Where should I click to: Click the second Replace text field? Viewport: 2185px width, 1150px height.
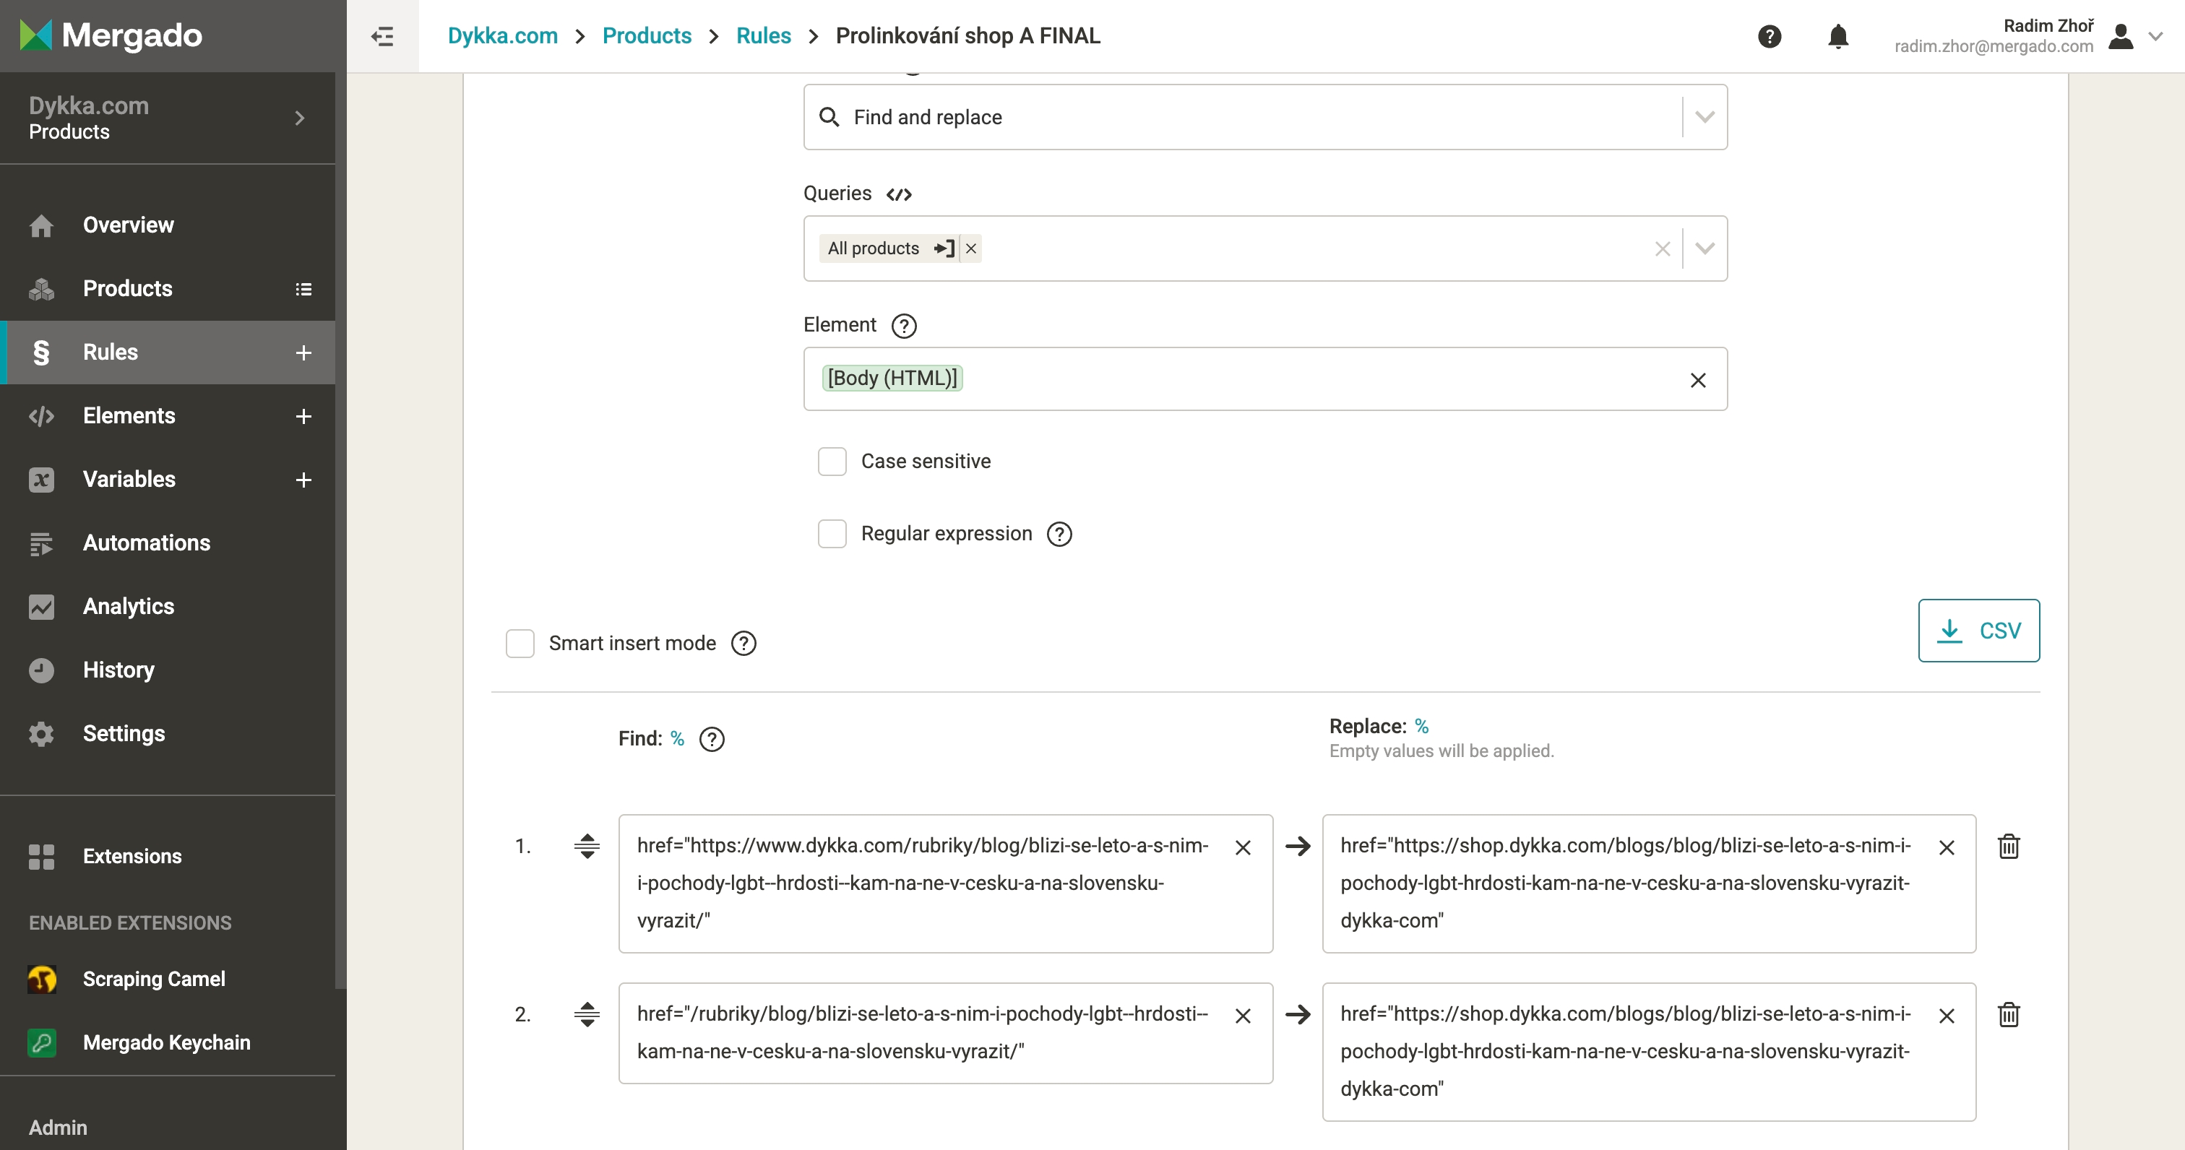click(x=1624, y=1051)
